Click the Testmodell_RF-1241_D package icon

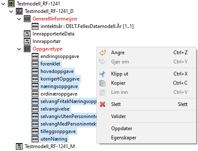coord(19,11)
